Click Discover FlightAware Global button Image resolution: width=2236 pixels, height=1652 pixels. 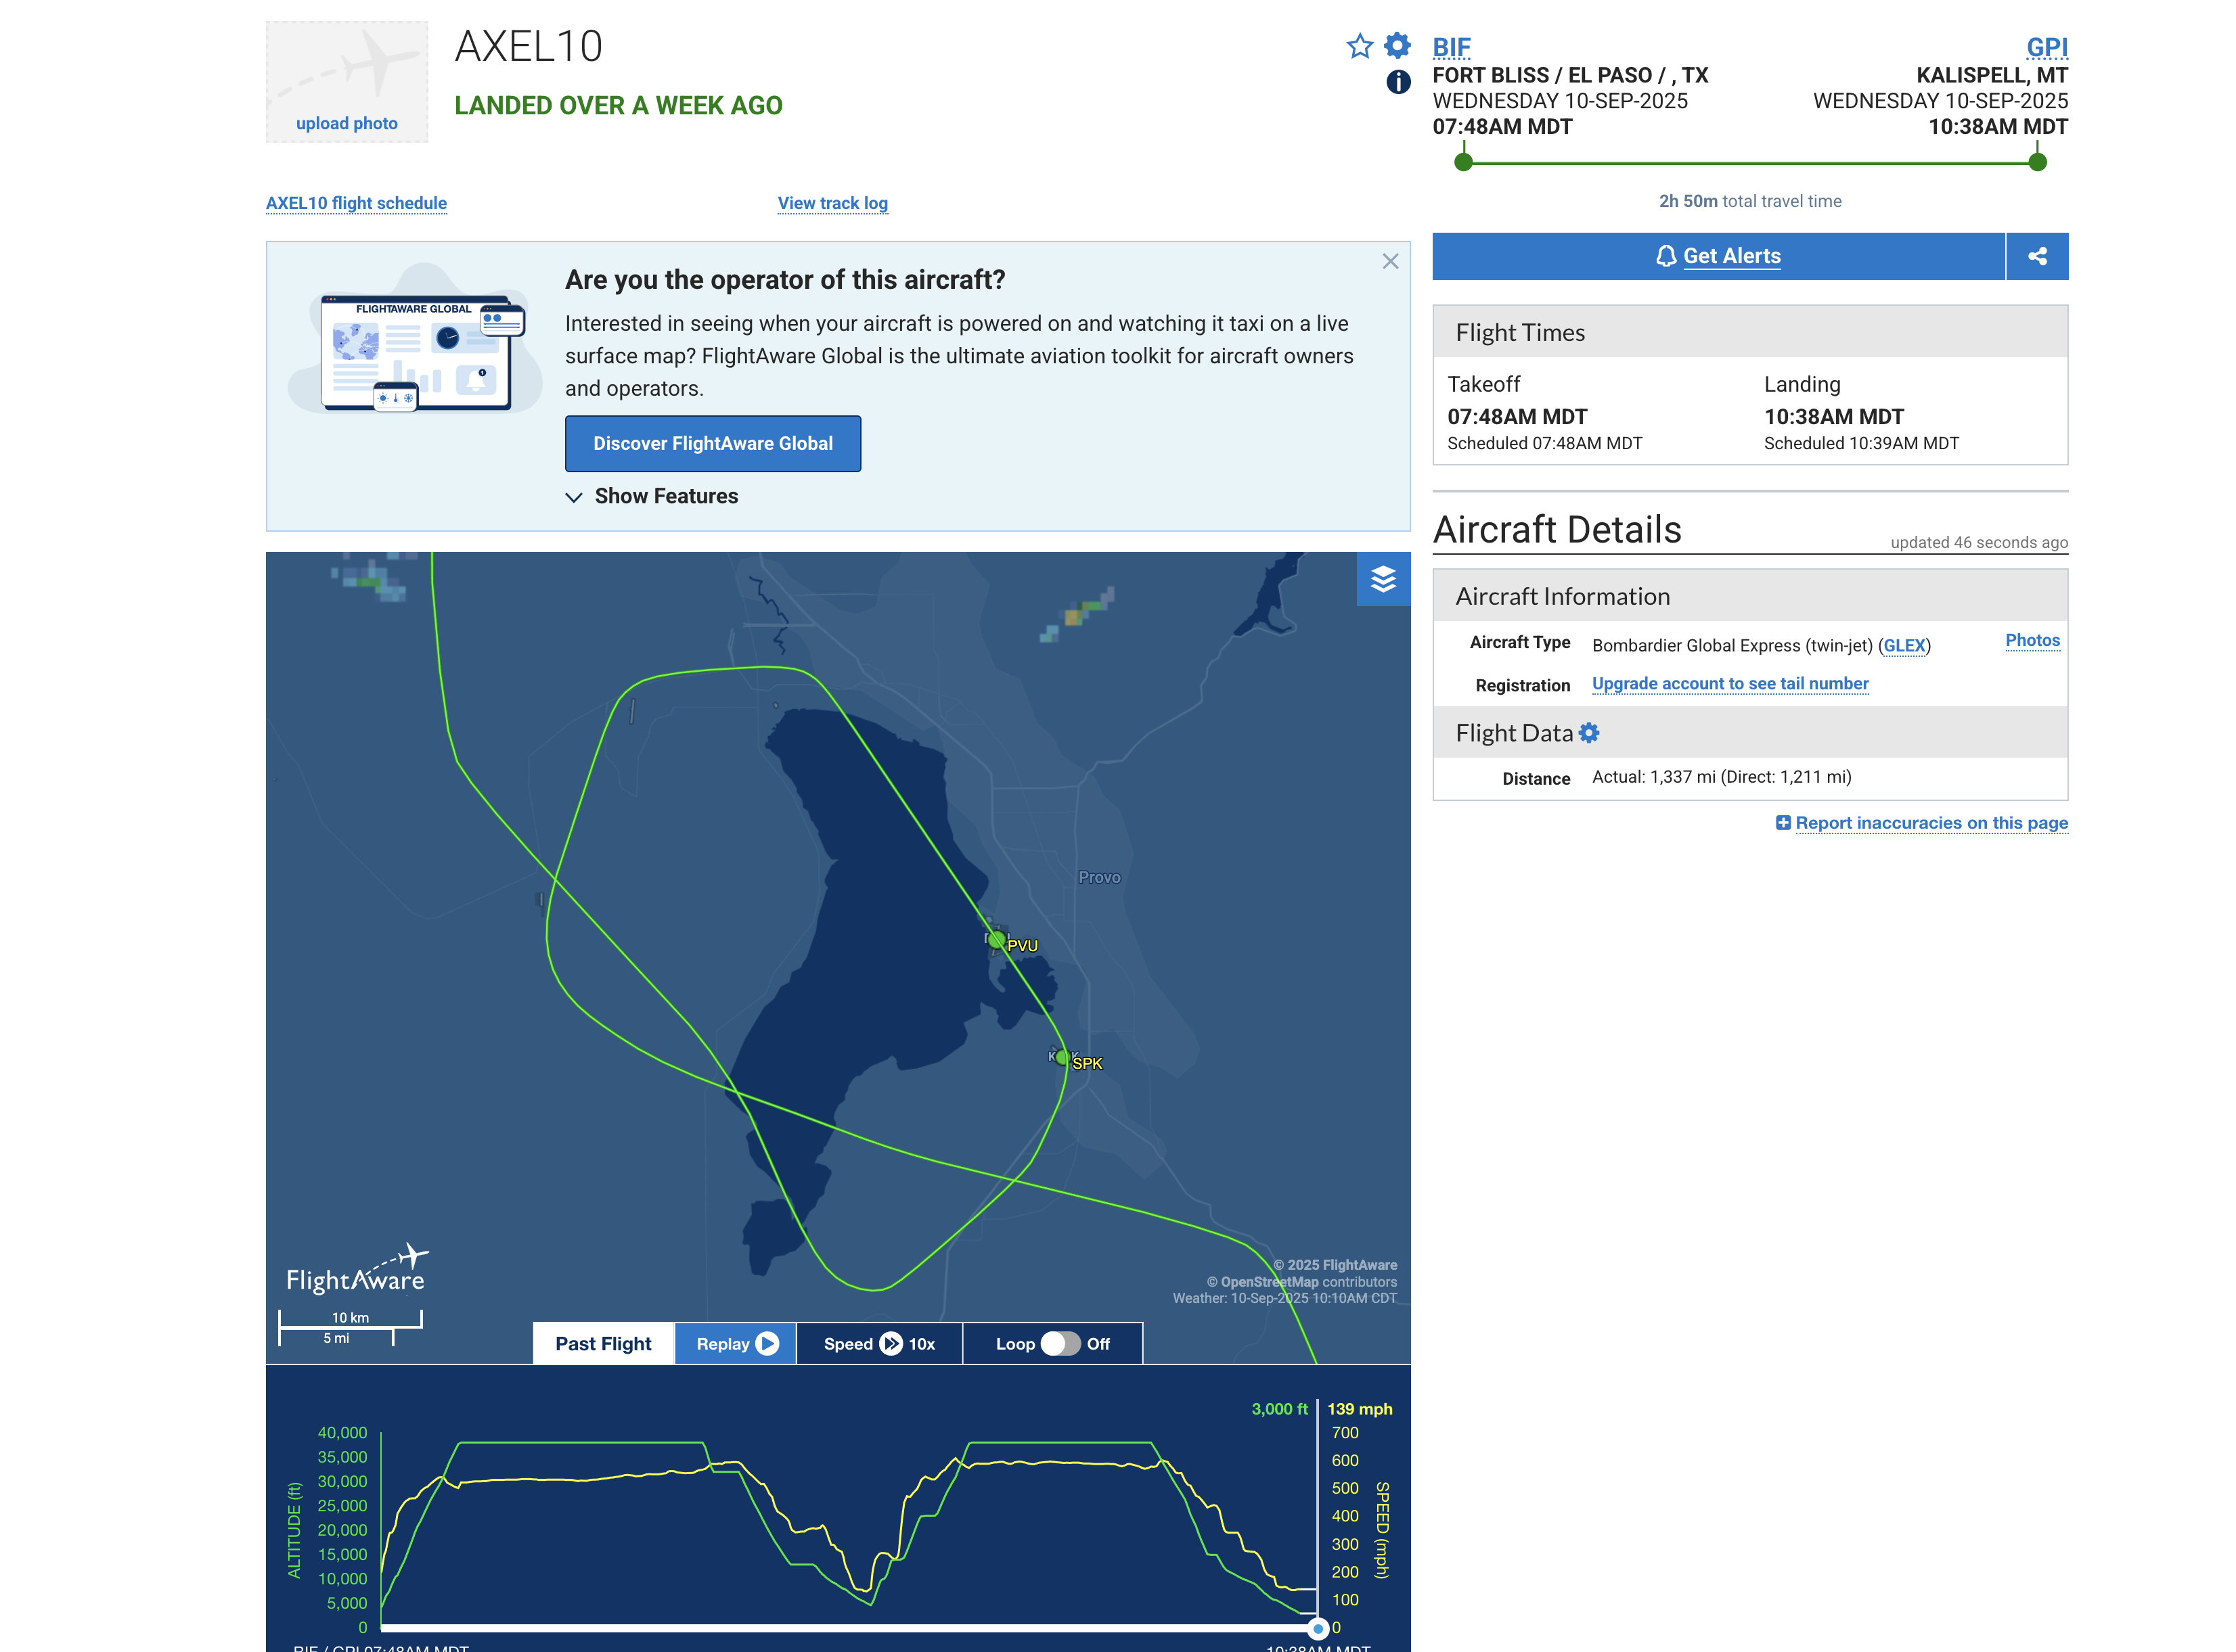[x=713, y=444]
